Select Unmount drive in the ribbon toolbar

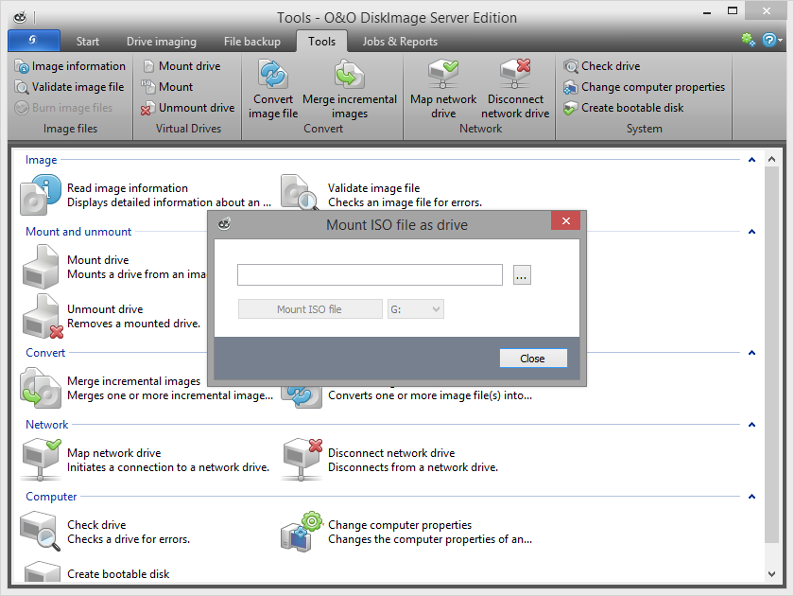pos(188,108)
